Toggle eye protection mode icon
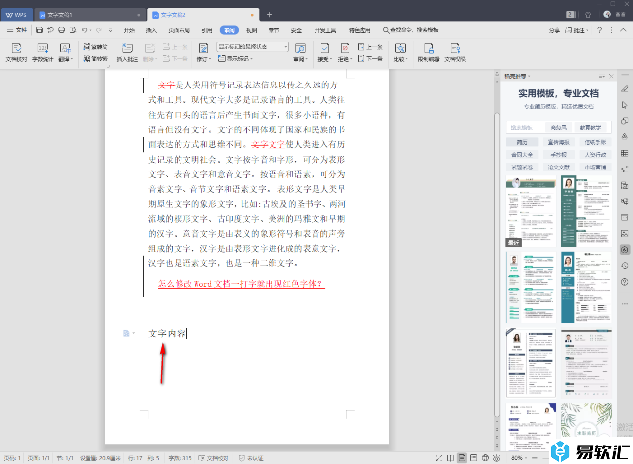The image size is (633, 464). point(497,458)
